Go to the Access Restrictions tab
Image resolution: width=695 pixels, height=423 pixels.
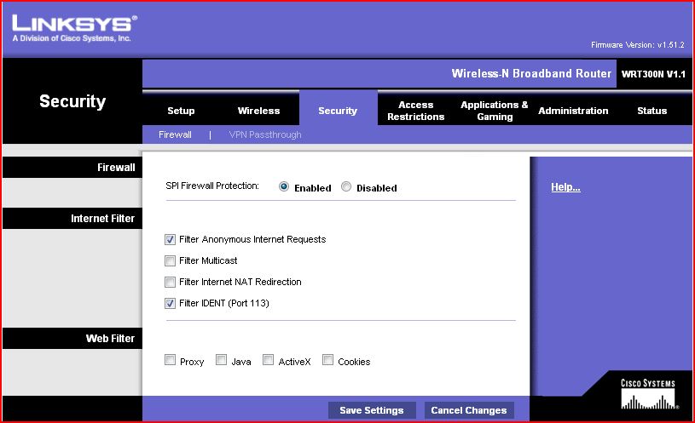(x=415, y=111)
